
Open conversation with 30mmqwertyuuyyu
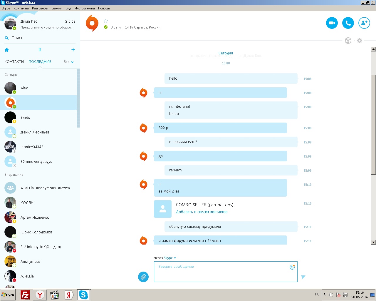point(38,161)
